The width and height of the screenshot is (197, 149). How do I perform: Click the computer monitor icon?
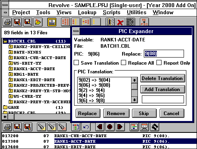point(144,127)
